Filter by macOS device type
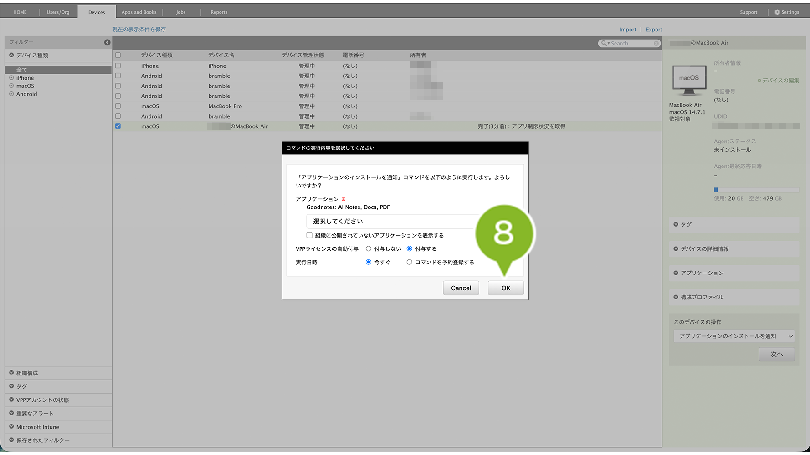Screen dimensions: 810x455 tap(25, 86)
